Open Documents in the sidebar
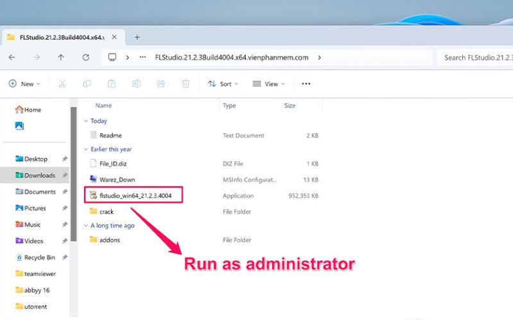This screenshot has height=320, width=513. click(x=36, y=191)
